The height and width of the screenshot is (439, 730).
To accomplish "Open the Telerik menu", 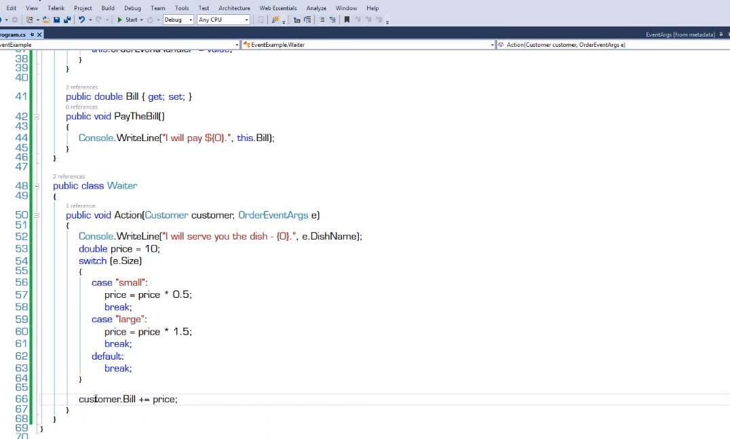I will [56, 8].
